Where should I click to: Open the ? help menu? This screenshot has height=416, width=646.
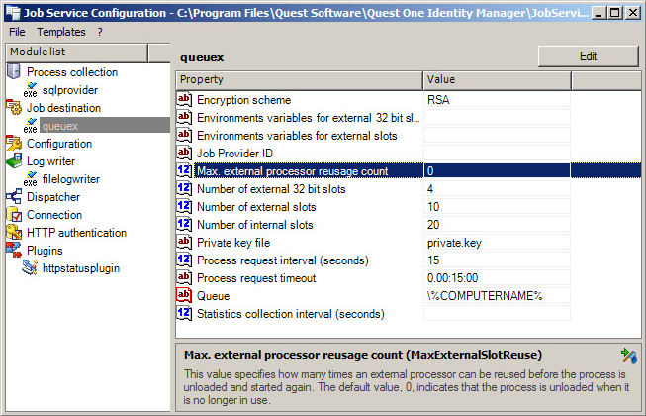point(100,32)
